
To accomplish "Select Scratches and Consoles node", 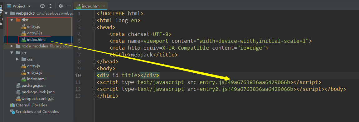I will (x=37, y=112).
